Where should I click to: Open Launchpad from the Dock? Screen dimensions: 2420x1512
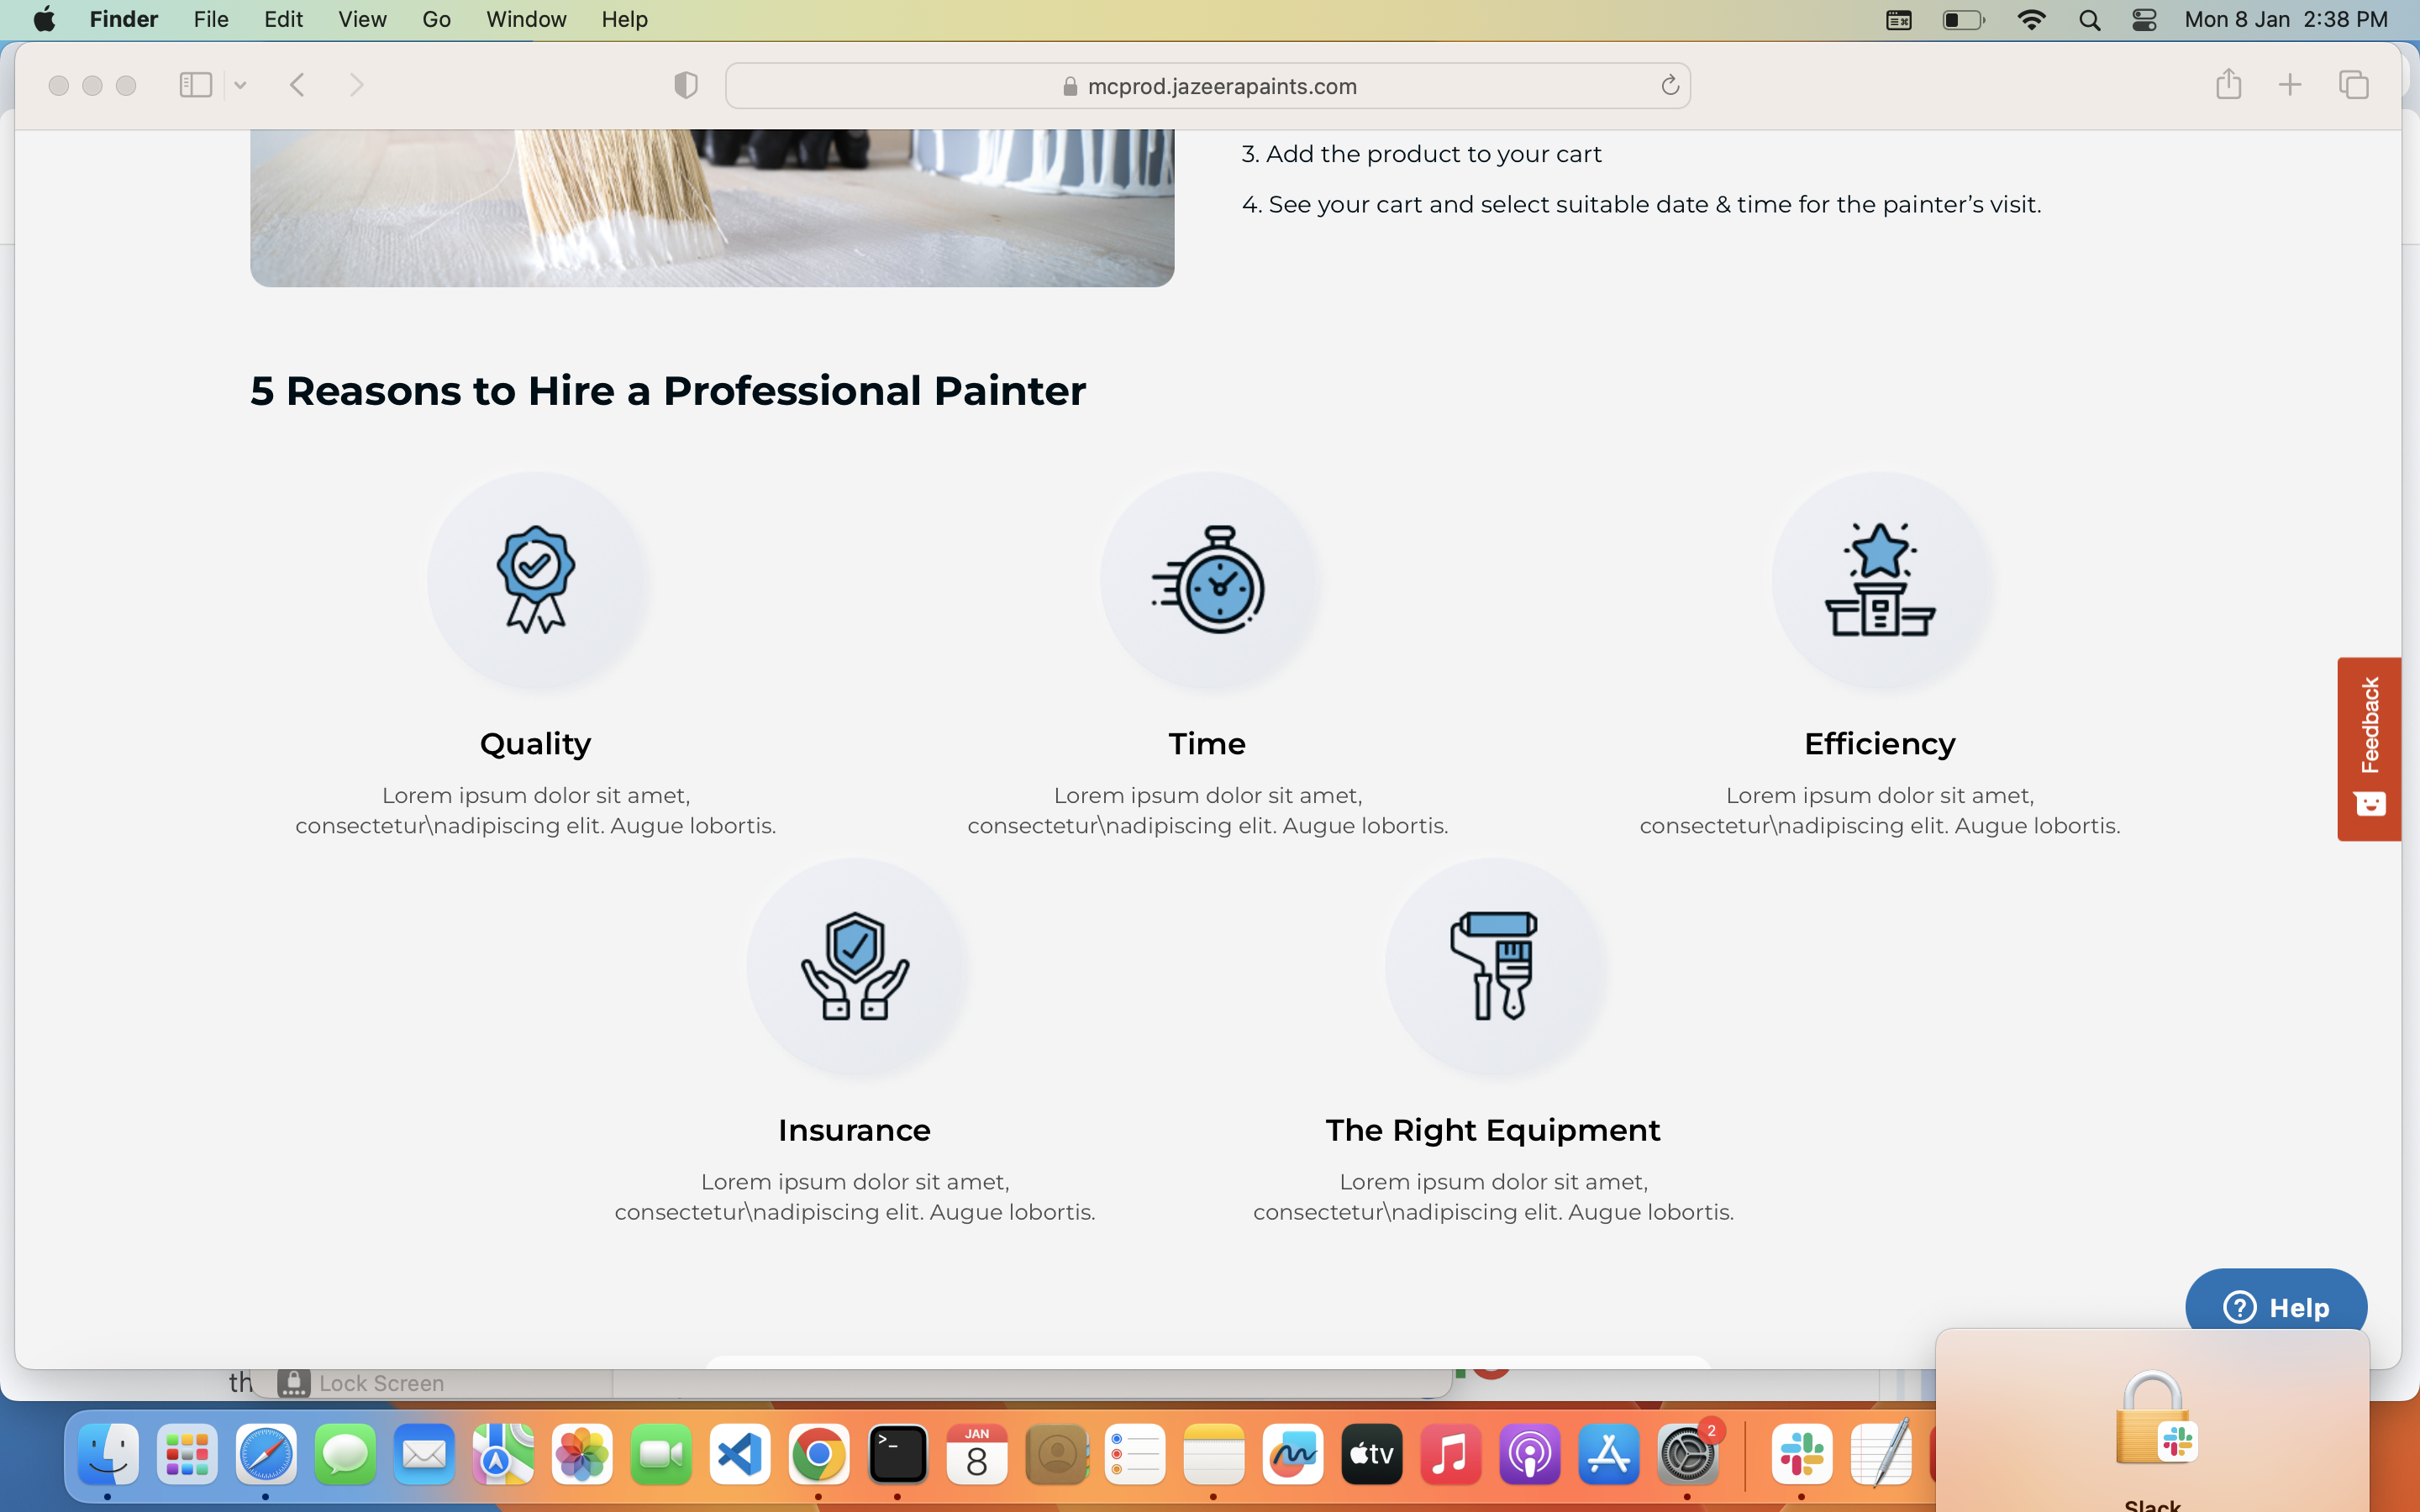(x=187, y=1454)
